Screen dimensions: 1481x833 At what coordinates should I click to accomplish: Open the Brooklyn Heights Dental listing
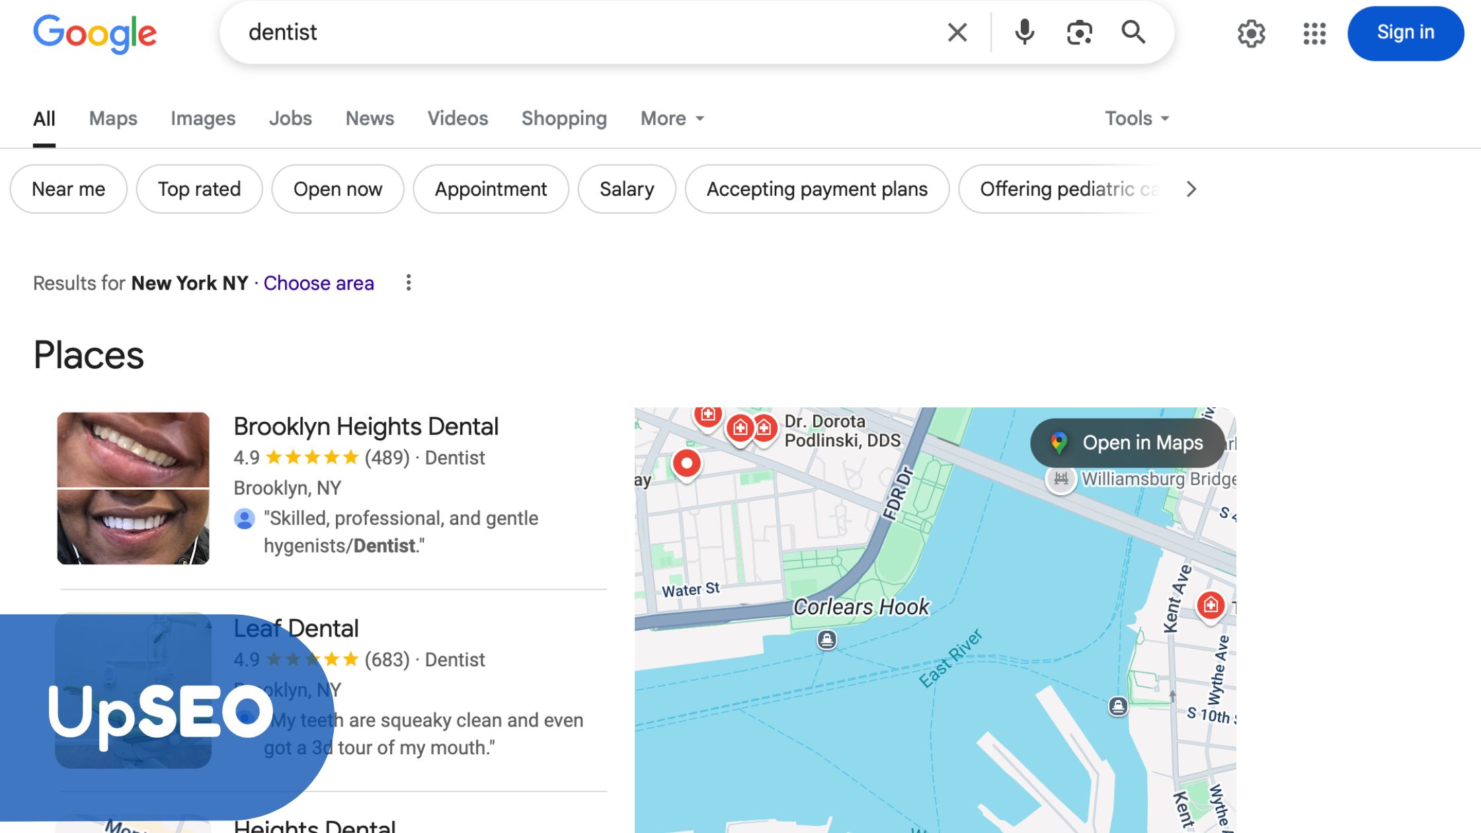[x=366, y=426]
